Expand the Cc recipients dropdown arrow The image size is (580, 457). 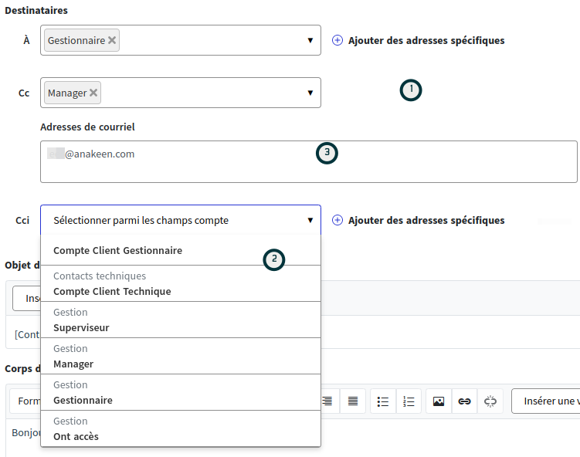[x=310, y=93]
